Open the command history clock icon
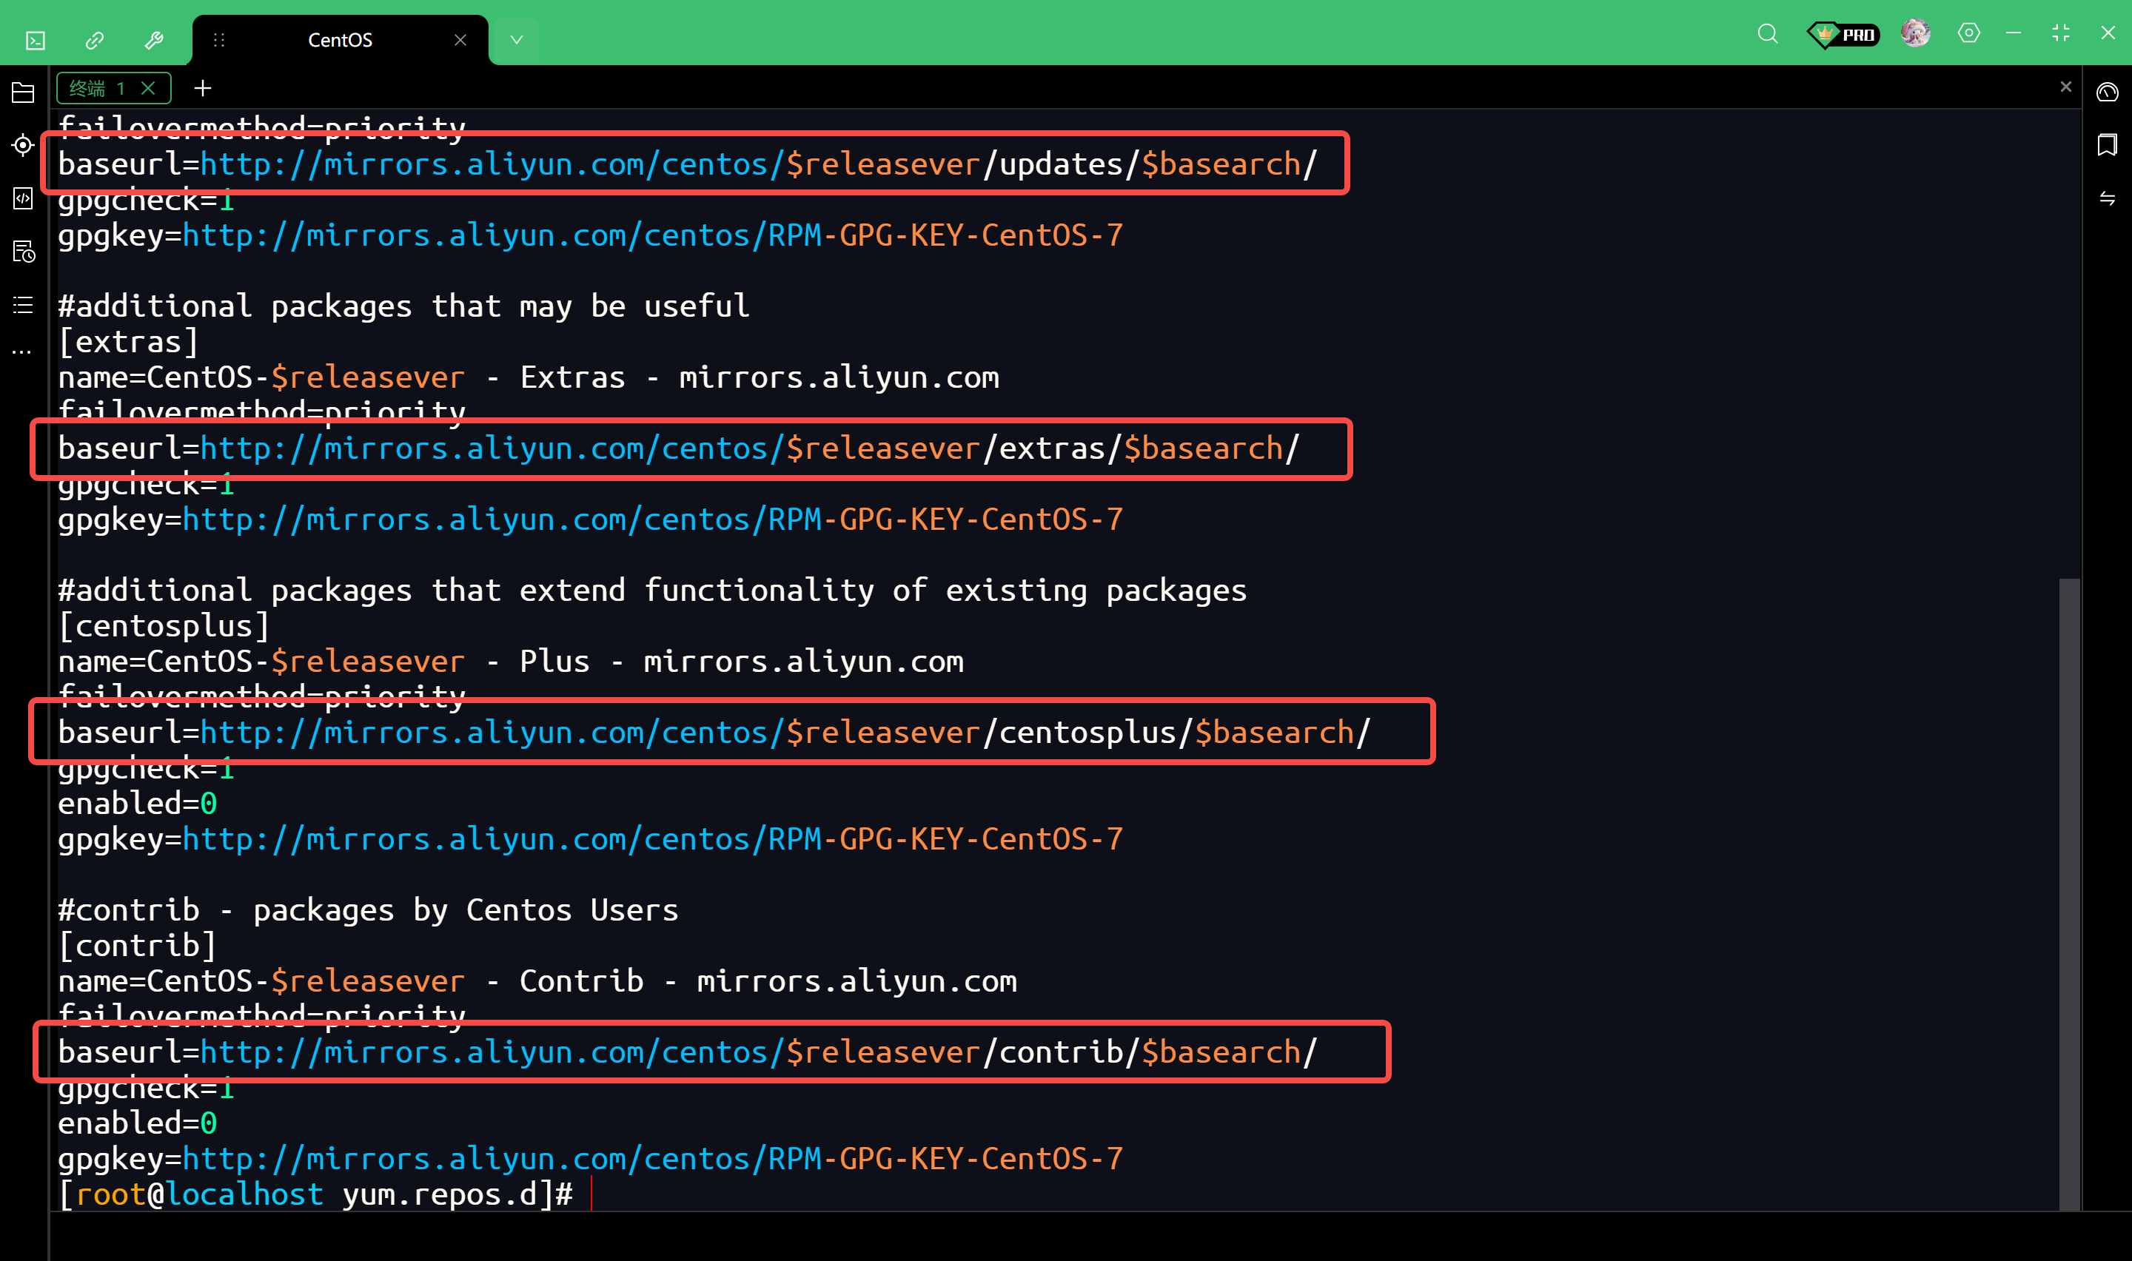Image resolution: width=2132 pixels, height=1261 pixels. point(23,252)
